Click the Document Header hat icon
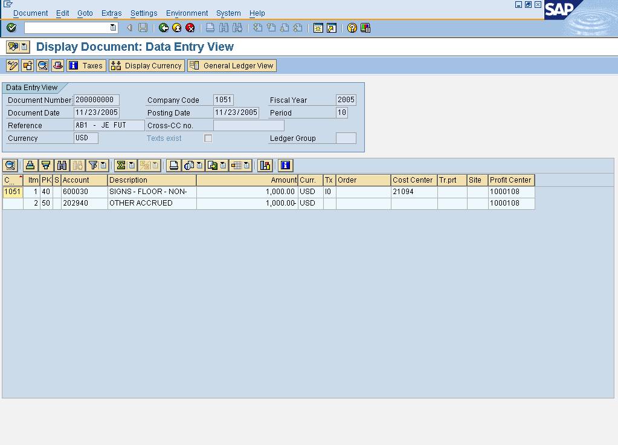Image resolution: width=618 pixels, height=445 pixels. coord(57,65)
